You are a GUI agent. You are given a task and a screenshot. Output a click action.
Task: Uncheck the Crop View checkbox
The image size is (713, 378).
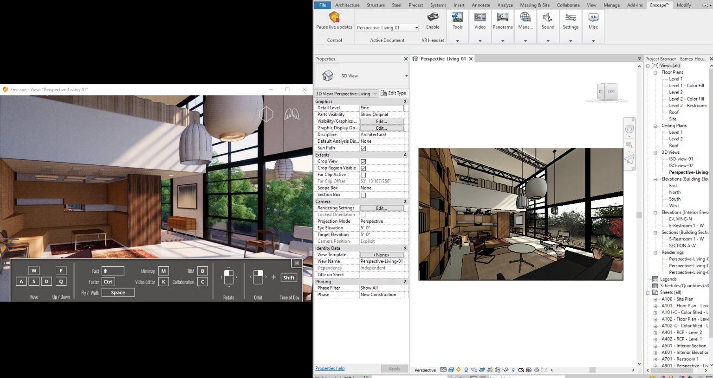[x=363, y=162]
